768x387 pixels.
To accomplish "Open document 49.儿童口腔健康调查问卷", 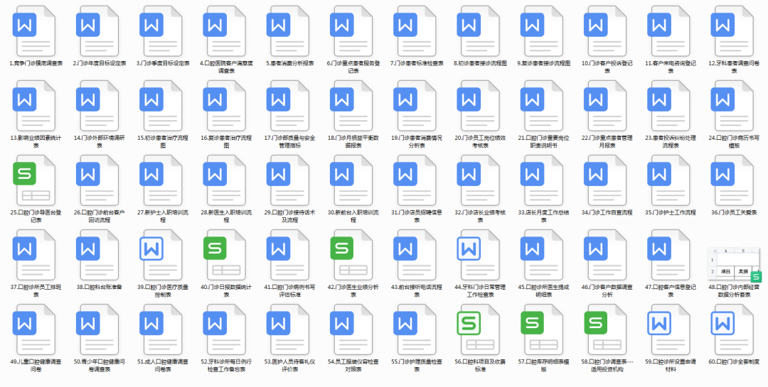I will coord(36,330).
